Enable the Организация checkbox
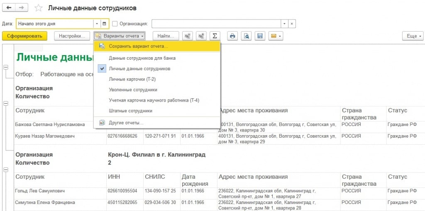The height and width of the screenshot is (211, 425). [x=115, y=24]
